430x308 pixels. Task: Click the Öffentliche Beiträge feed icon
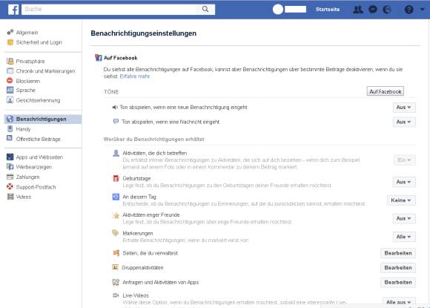coord(10,138)
